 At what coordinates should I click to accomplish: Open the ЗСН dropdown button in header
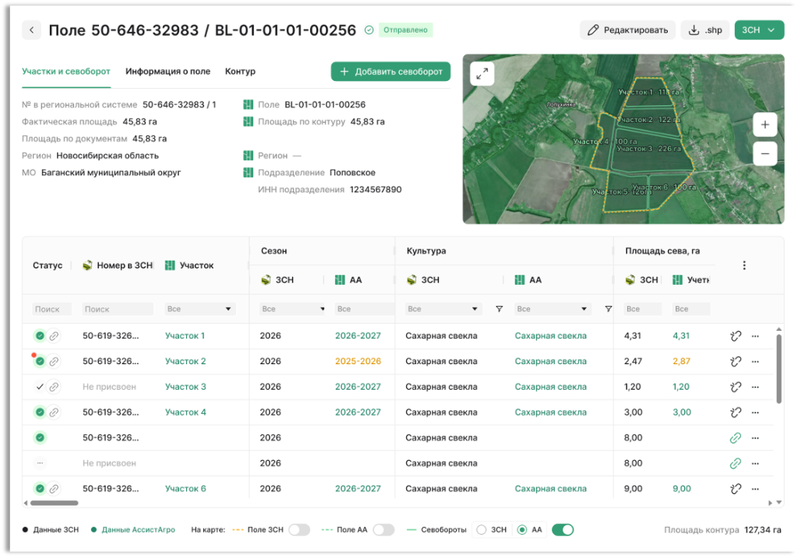pyautogui.click(x=759, y=30)
